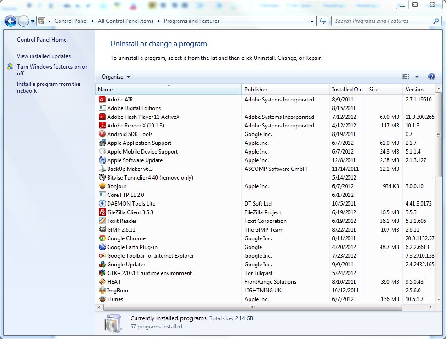The height and width of the screenshot is (339, 446).
Task: Open help with the question mark icon
Action: pyautogui.click(x=431, y=77)
